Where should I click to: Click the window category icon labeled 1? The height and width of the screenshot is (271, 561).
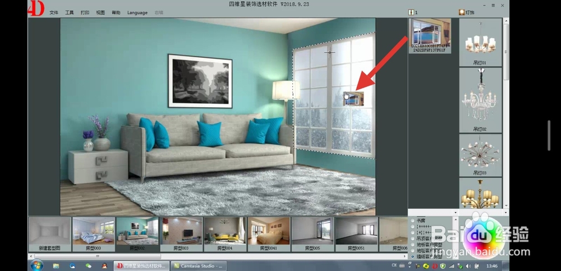411,12
